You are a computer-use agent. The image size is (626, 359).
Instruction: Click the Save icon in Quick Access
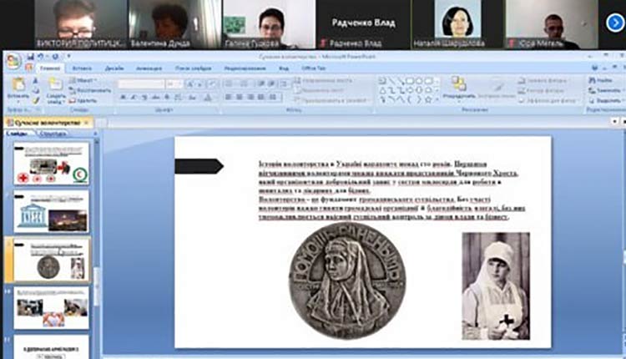click(31, 57)
